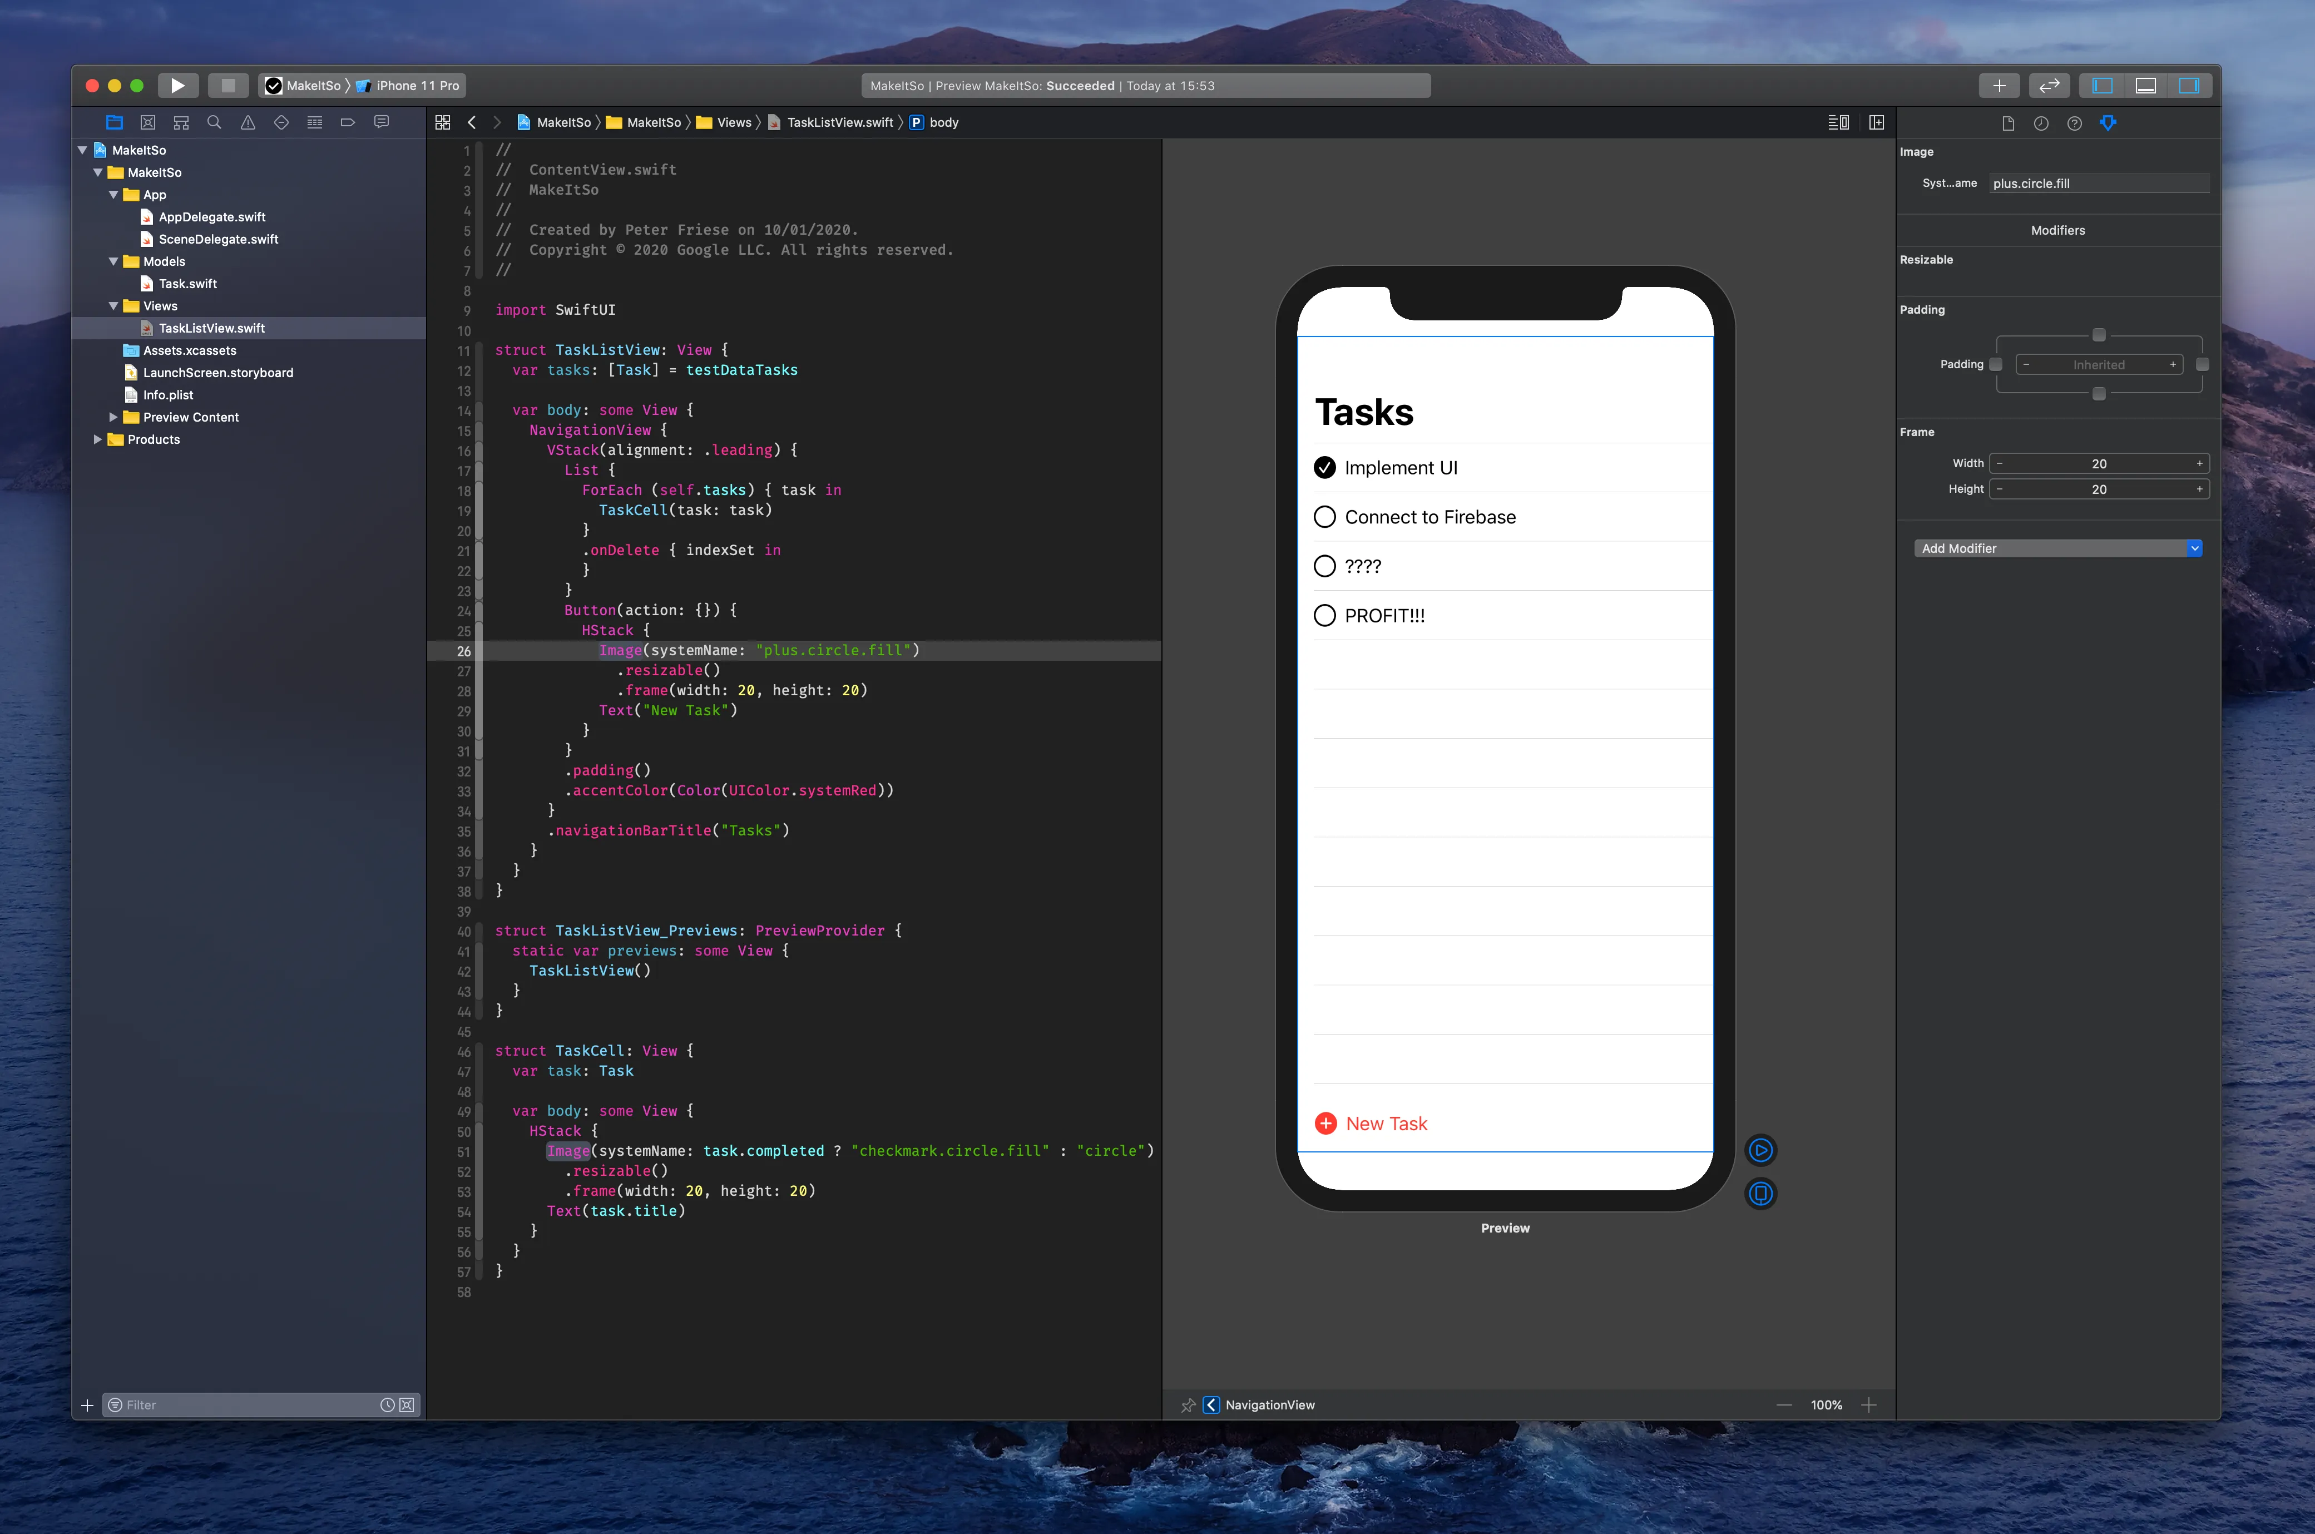Click the Canvas preview toggle icon
This screenshot has height=1534, width=2315.
point(1839,122)
